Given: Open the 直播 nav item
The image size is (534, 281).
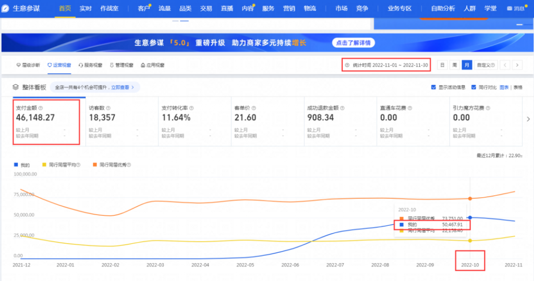Looking at the screenshot, I should 227,8.
